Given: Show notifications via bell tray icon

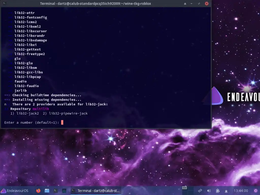Looking at the screenshot, I should point(226,191).
